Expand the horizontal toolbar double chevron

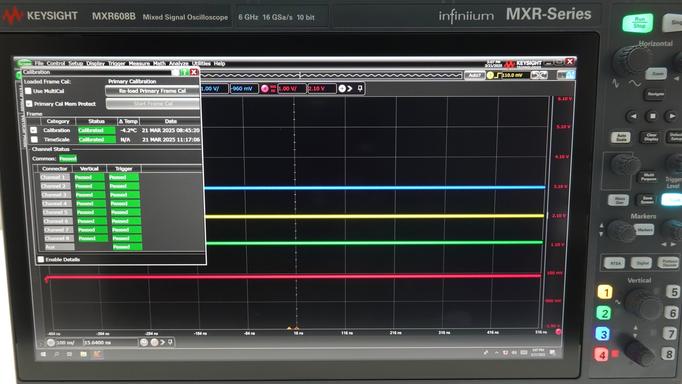click(163, 342)
